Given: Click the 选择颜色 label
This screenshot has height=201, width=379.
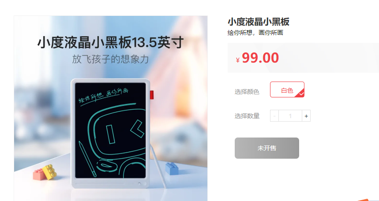Looking at the screenshot, I should point(247,92).
